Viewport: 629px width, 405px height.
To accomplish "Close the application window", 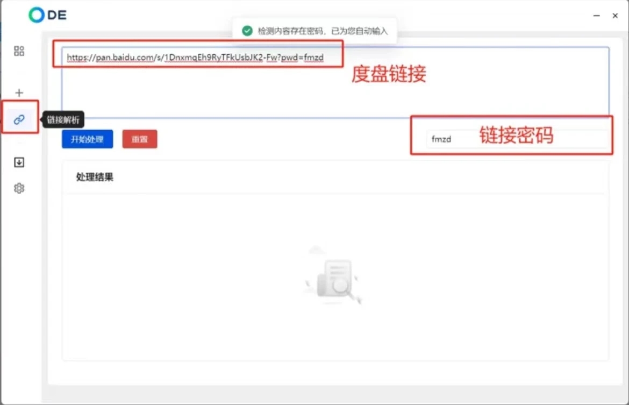I will pos(616,16).
